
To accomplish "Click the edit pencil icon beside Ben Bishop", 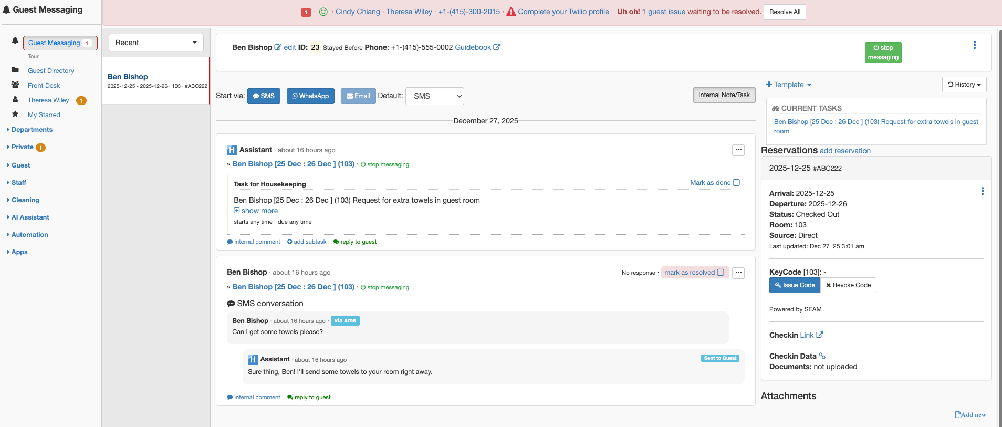I will point(278,47).
